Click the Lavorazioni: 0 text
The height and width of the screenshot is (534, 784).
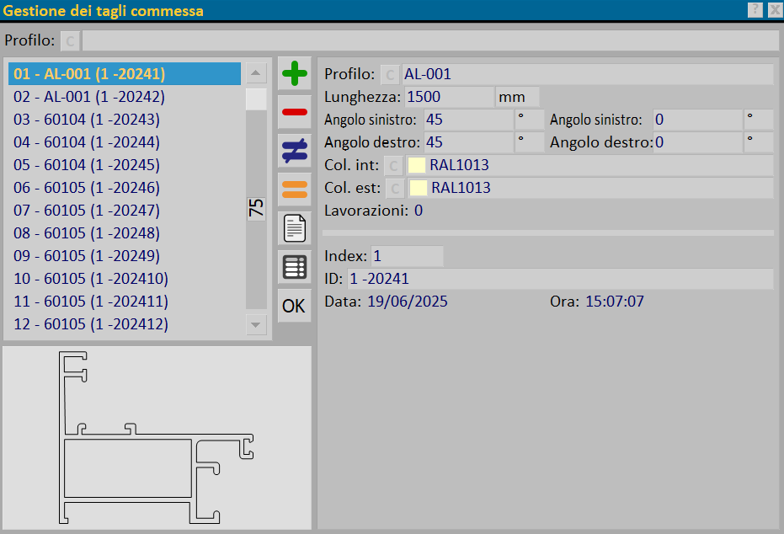tap(373, 211)
